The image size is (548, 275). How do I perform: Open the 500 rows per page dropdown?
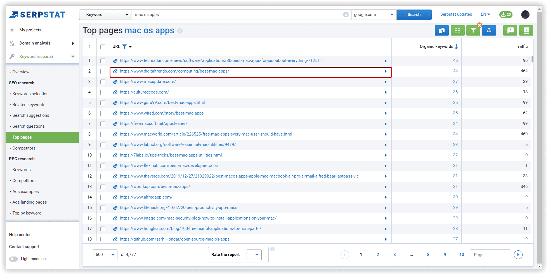[105, 255]
